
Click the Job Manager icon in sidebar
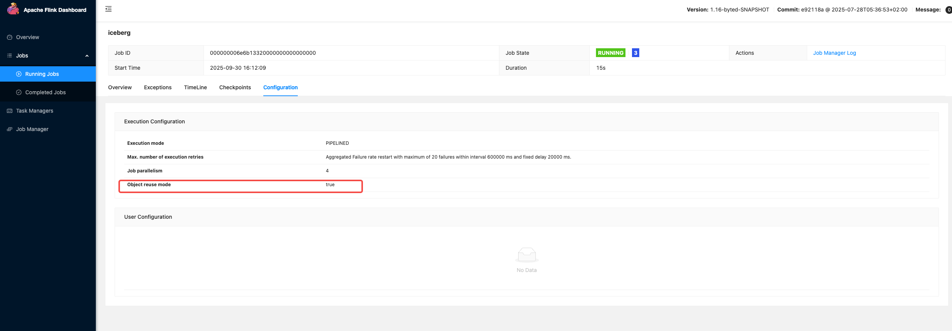tap(10, 129)
